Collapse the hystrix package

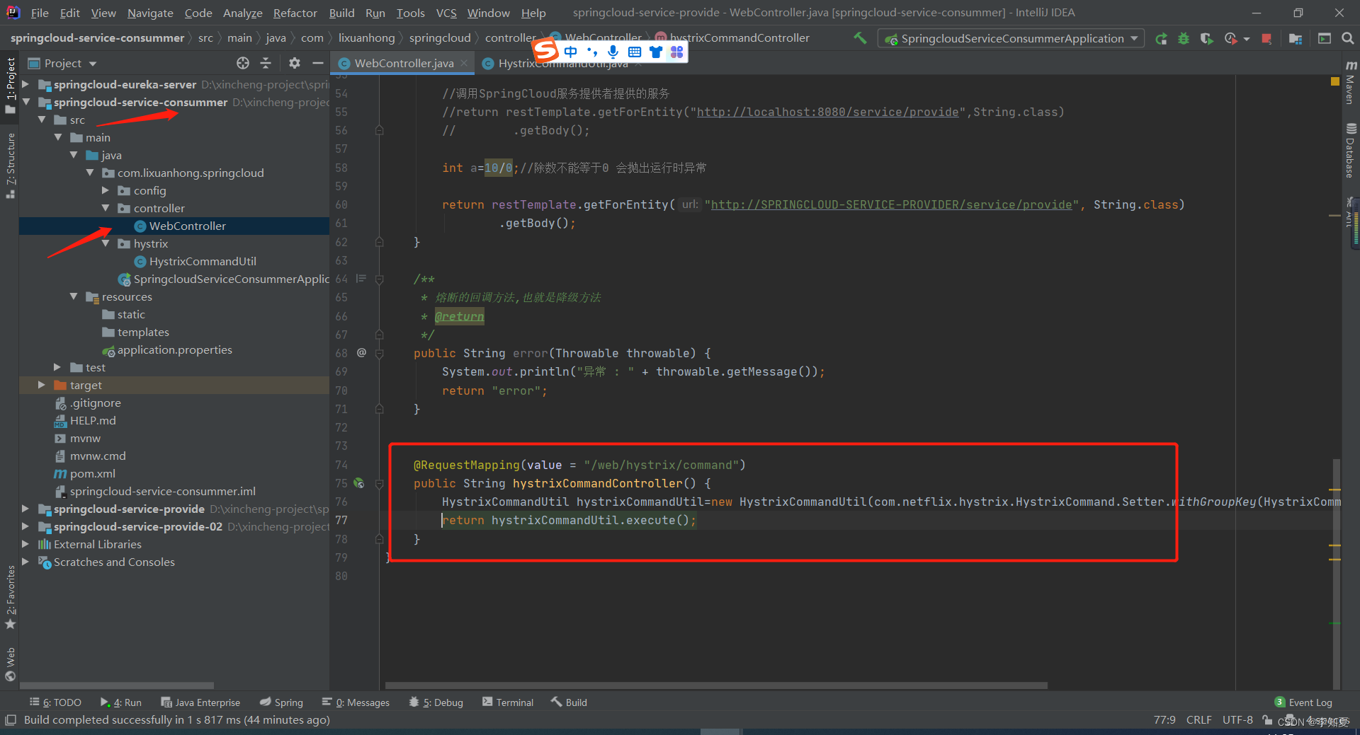(x=106, y=243)
